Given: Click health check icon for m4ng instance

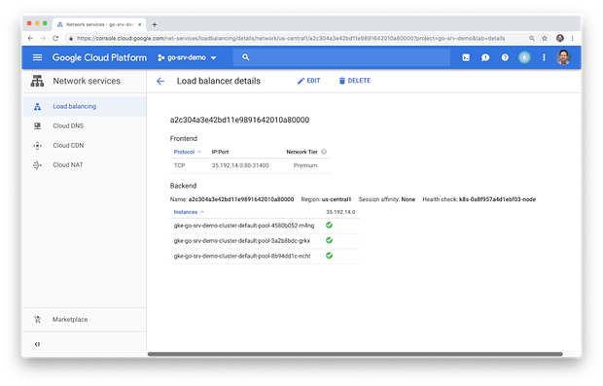Looking at the screenshot, I should (x=329, y=226).
